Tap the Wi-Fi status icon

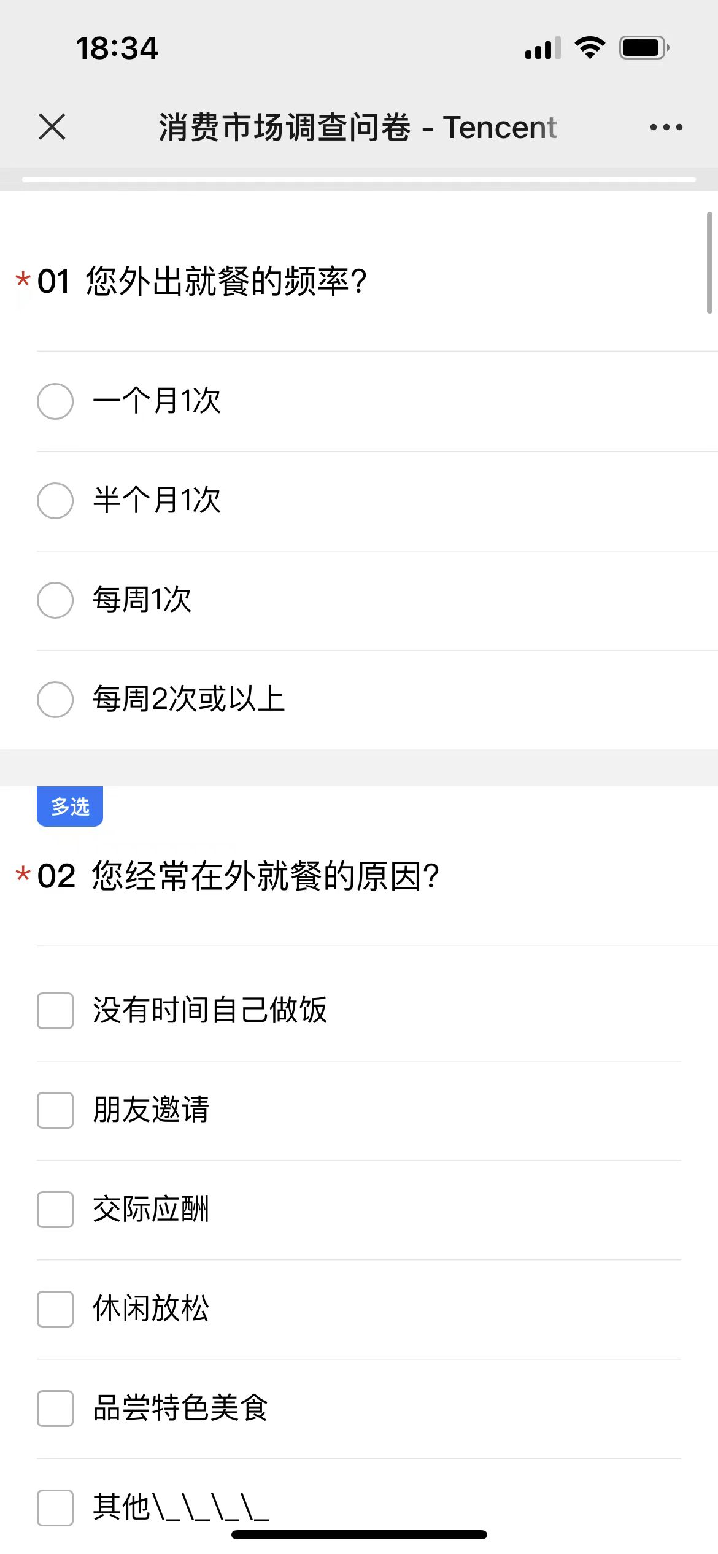[590, 48]
